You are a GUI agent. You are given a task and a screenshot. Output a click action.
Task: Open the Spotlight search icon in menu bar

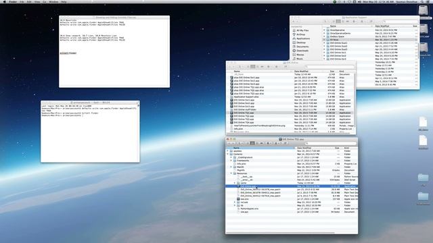pyautogui.click(x=422, y=1)
